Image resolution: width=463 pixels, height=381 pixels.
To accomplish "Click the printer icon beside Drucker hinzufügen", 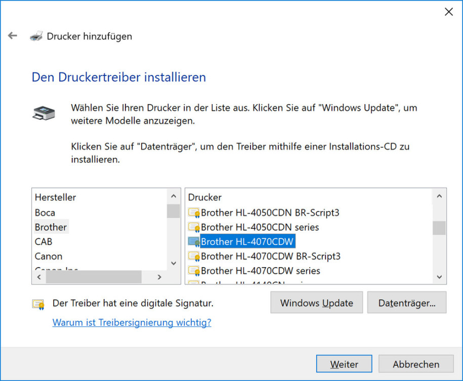I will pos(36,36).
